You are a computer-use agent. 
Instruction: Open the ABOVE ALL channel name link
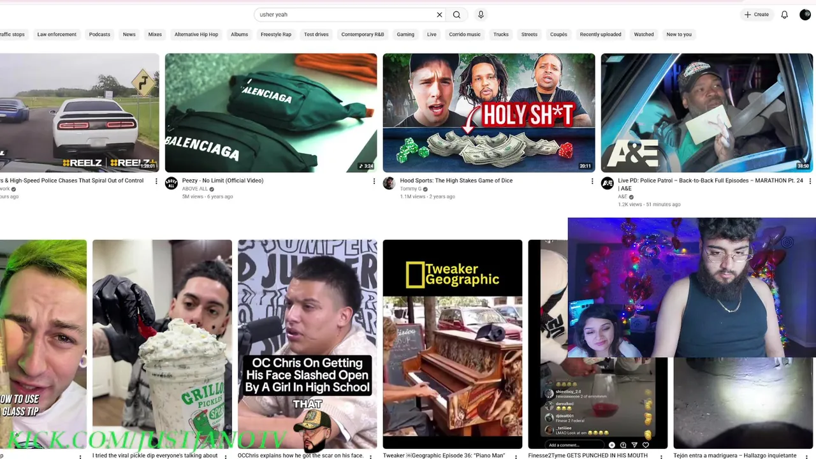(x=195, y=189)
